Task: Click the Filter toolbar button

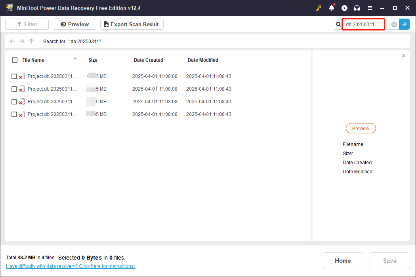Action: (x=27, y=24)
